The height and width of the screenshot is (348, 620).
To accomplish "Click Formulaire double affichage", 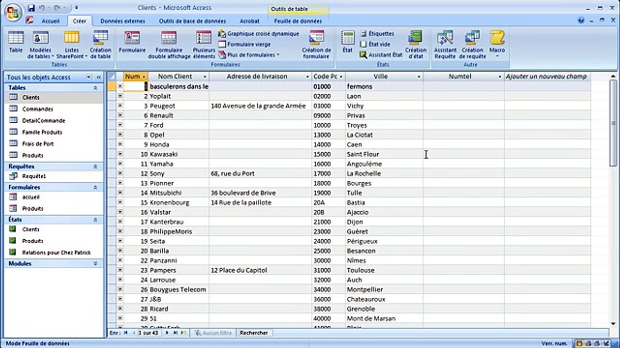I will pos(169,44).
